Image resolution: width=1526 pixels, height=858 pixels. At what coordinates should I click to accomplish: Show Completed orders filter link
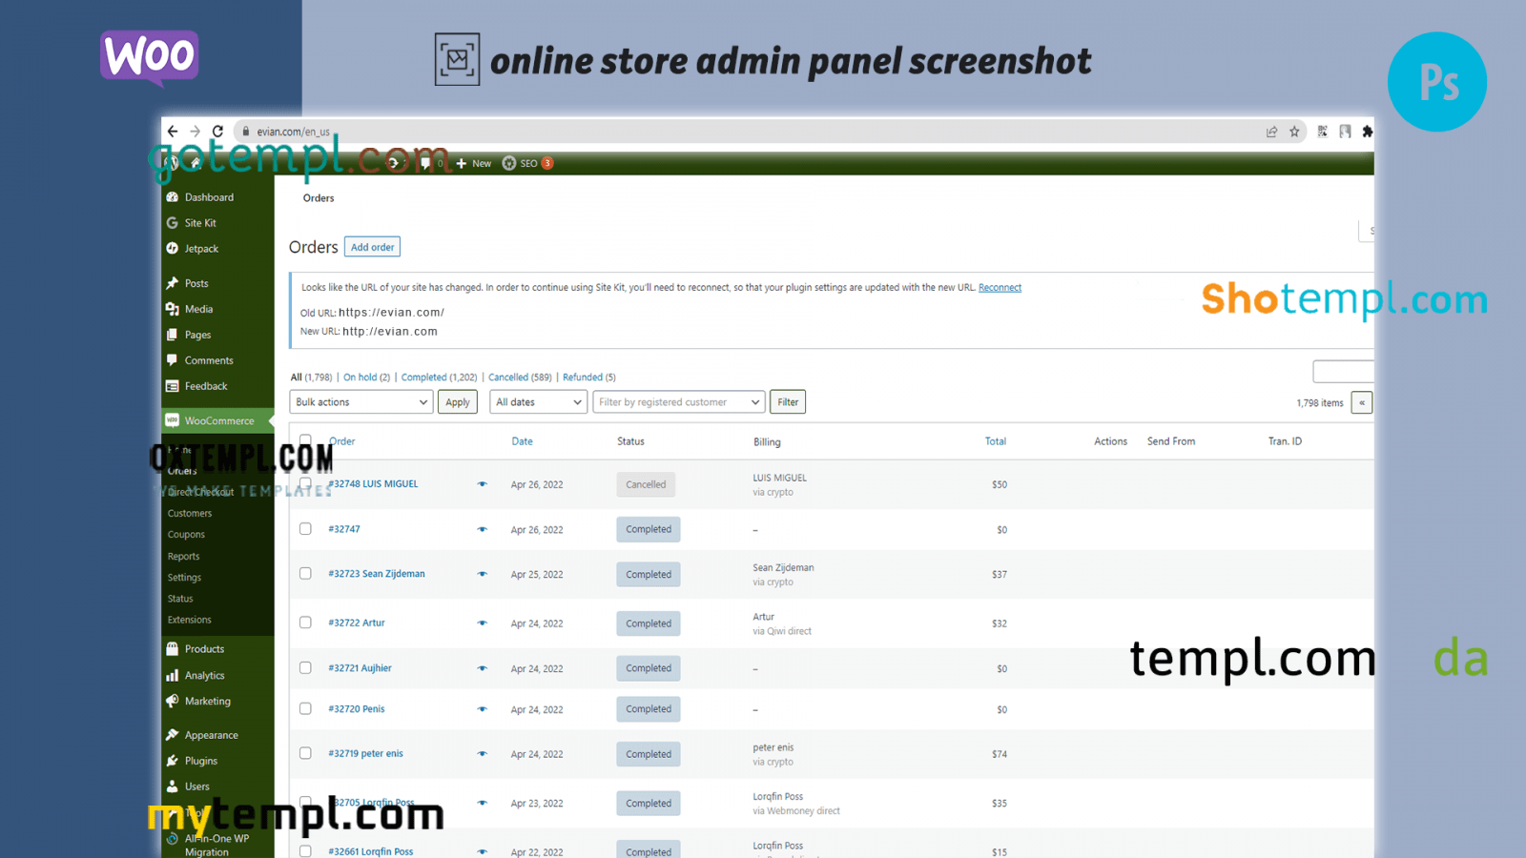pos(423,378)
